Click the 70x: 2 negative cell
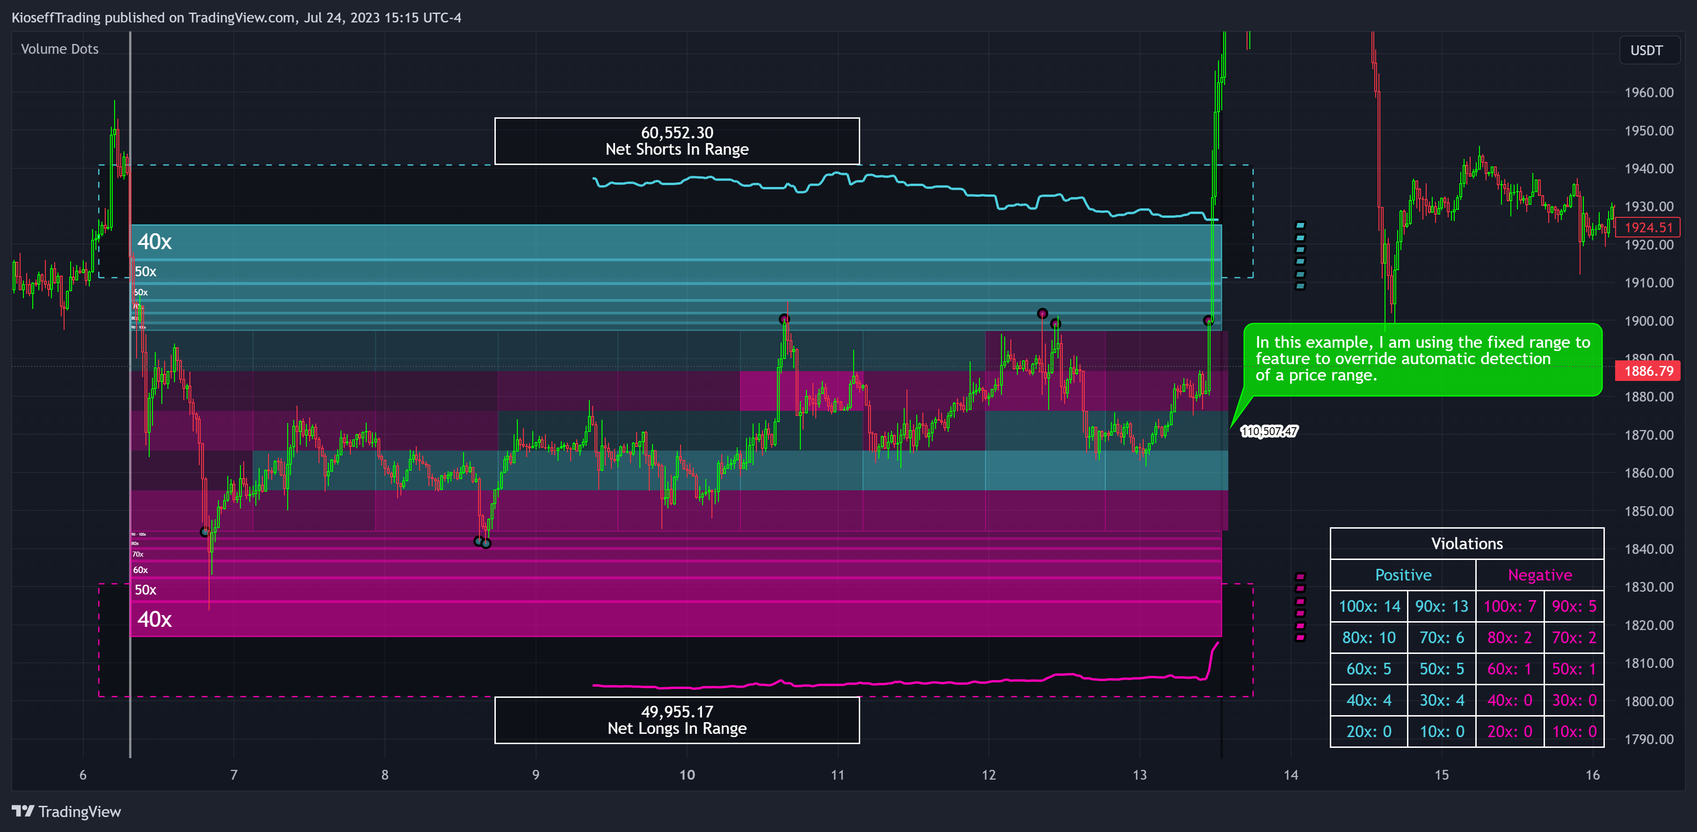 (x=1574, y=638)
